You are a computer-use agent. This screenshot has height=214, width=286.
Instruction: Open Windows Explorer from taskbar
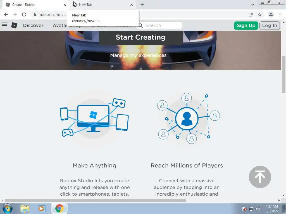[25, 208]
